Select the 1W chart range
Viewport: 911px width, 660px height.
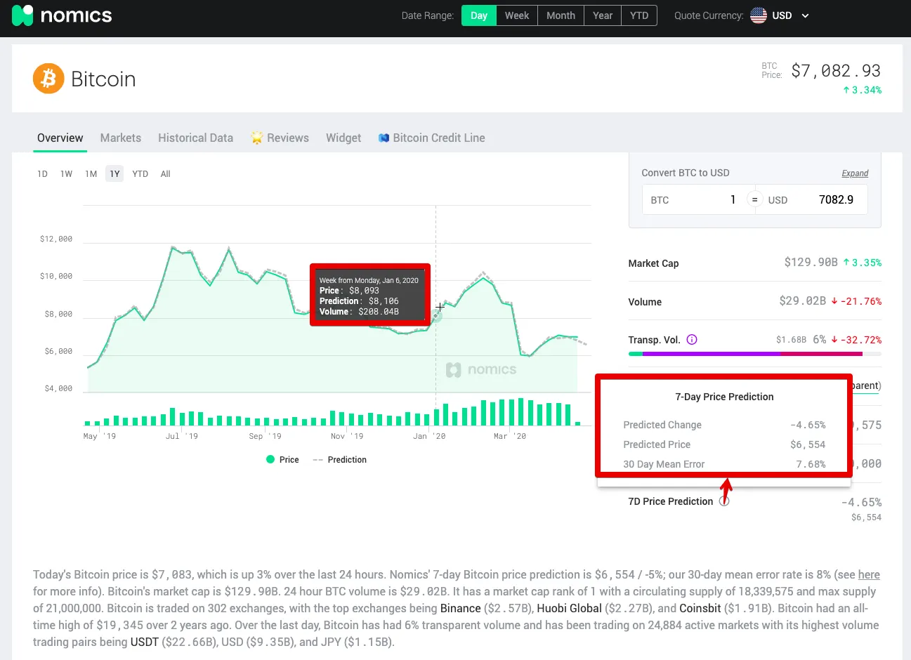(x=66, y=174)
